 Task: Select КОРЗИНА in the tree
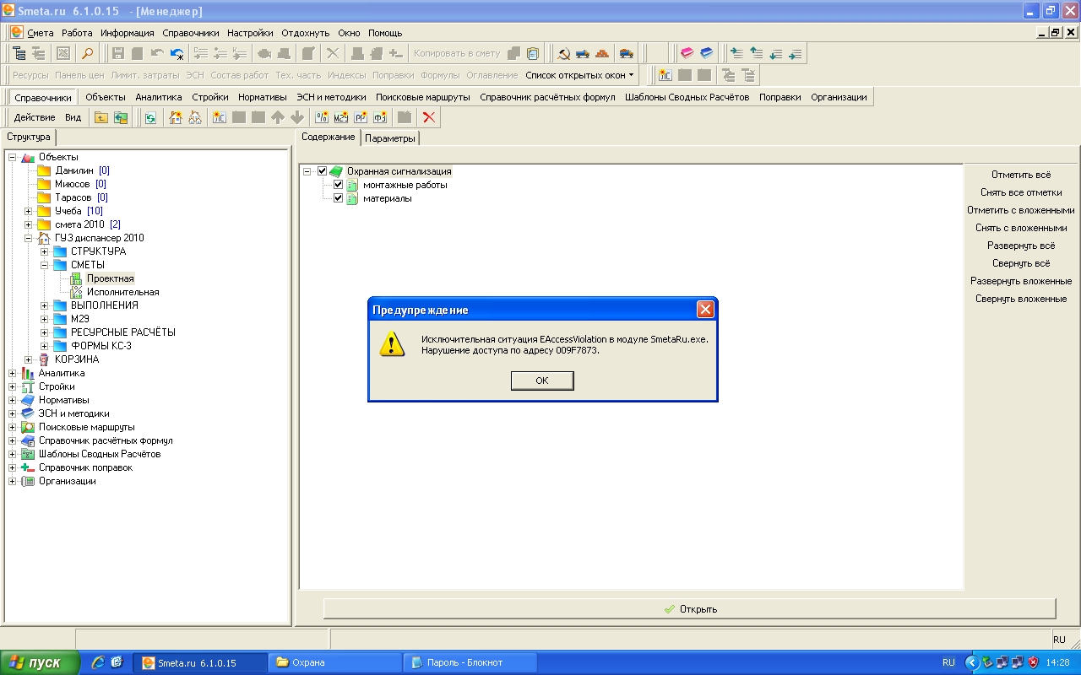pos(77,359)
